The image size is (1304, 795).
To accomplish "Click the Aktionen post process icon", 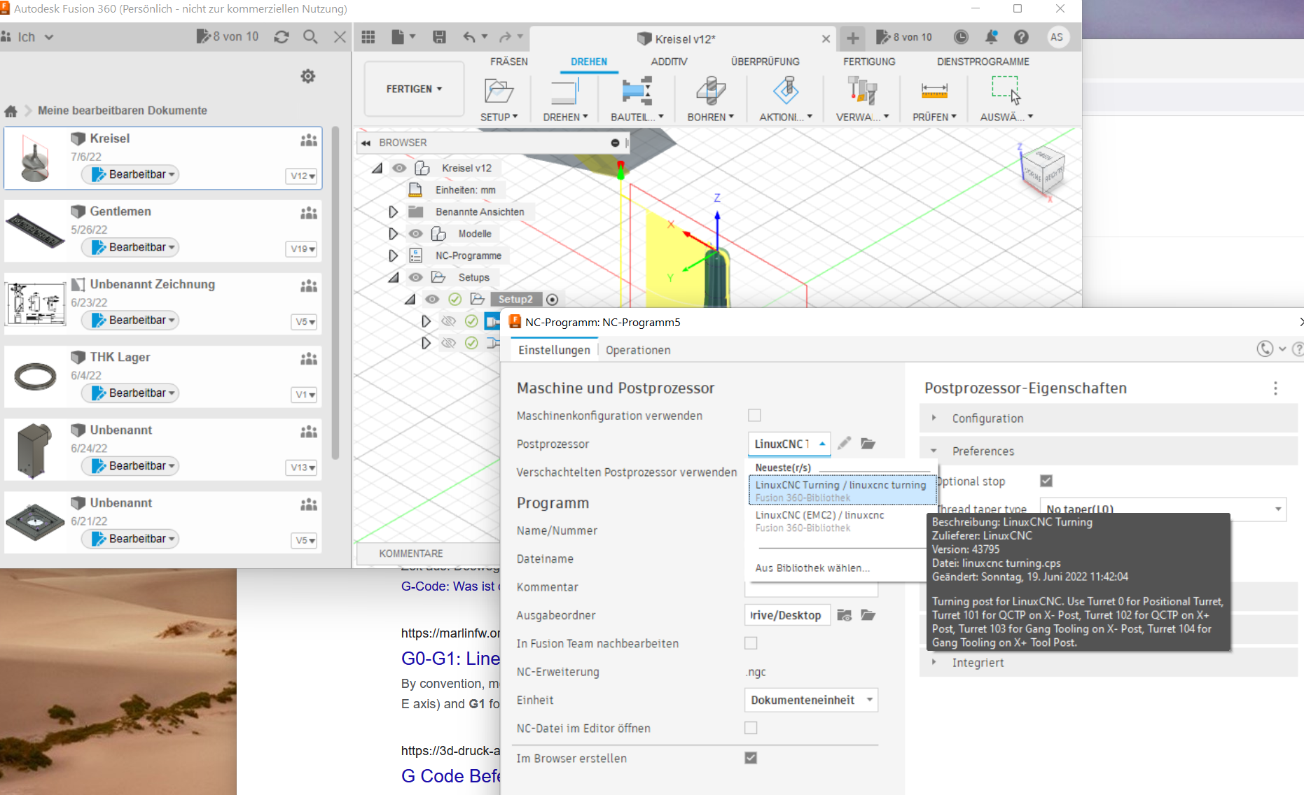I will pos(786,91).
